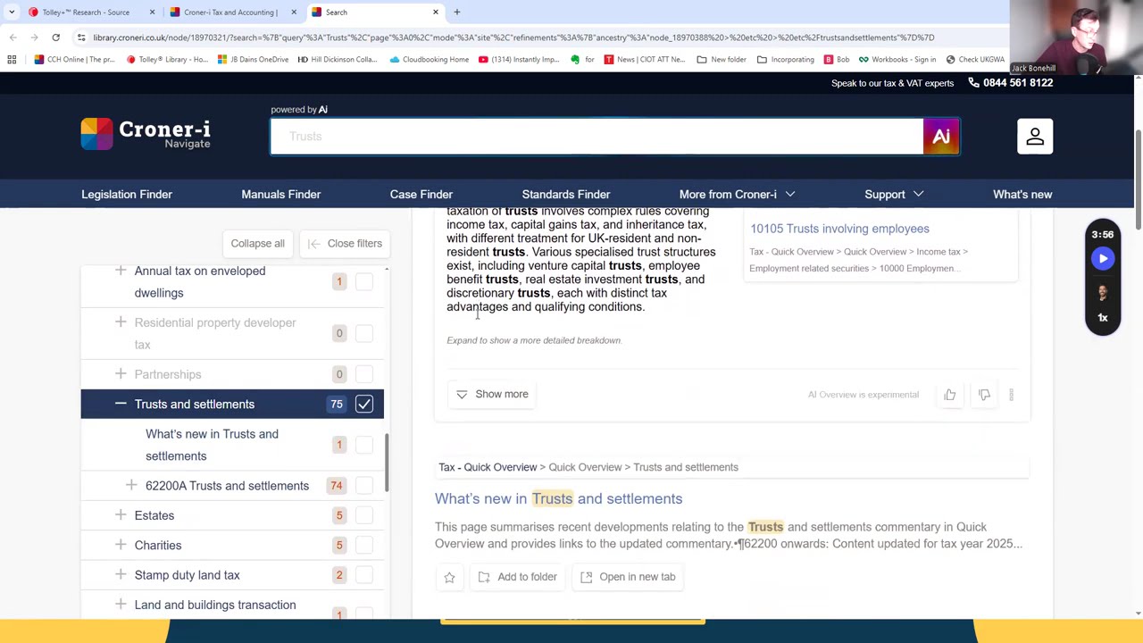The image size is (1143, 643).
Task: Expand Annual tax on enveloped dwellings
Action: 121,271
